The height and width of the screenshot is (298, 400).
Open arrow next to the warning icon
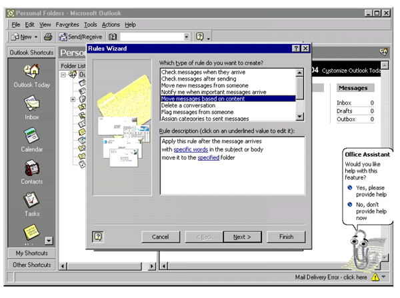[x=384, y=277]
